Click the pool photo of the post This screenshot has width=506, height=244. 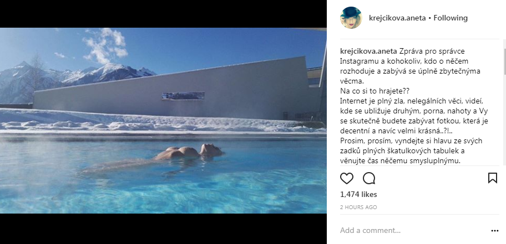coord(163,121)
